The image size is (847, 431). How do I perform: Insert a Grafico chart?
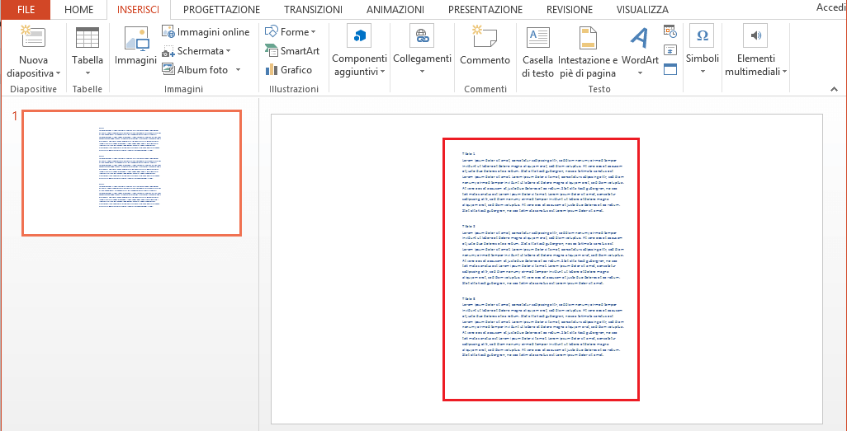point(288,69)
